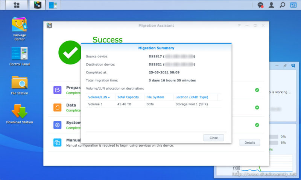
Task: Close the Migration Summary dialog
Action: tap(213, 138)
